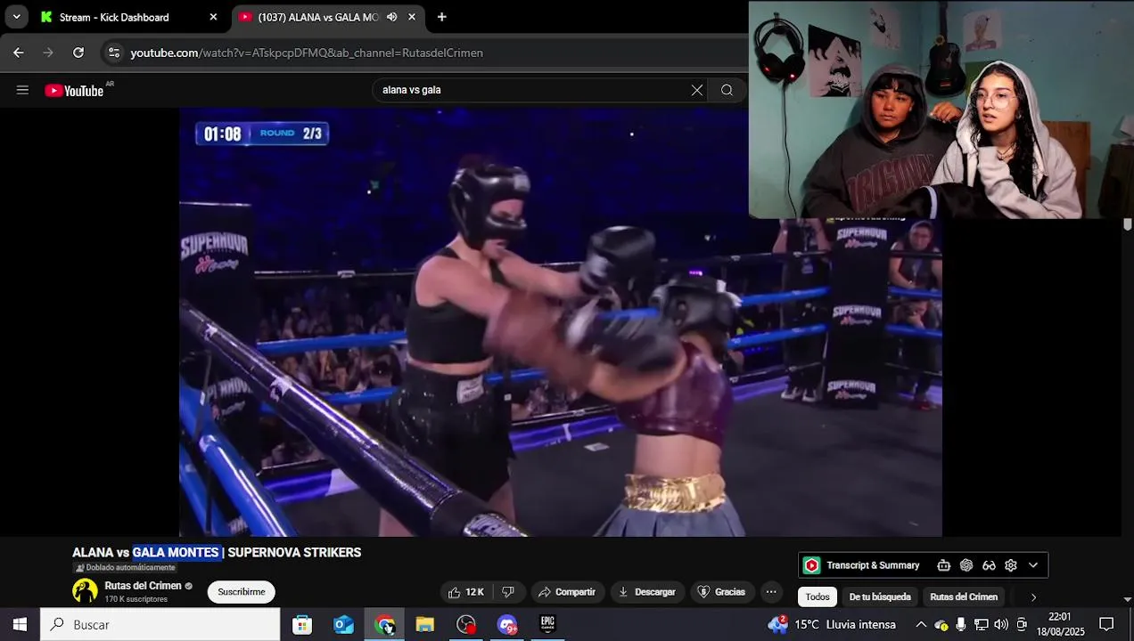Reload the YouTube page
Image resolution: width=1134 pixels, height=641 pixels.
(x=78, y=53)
